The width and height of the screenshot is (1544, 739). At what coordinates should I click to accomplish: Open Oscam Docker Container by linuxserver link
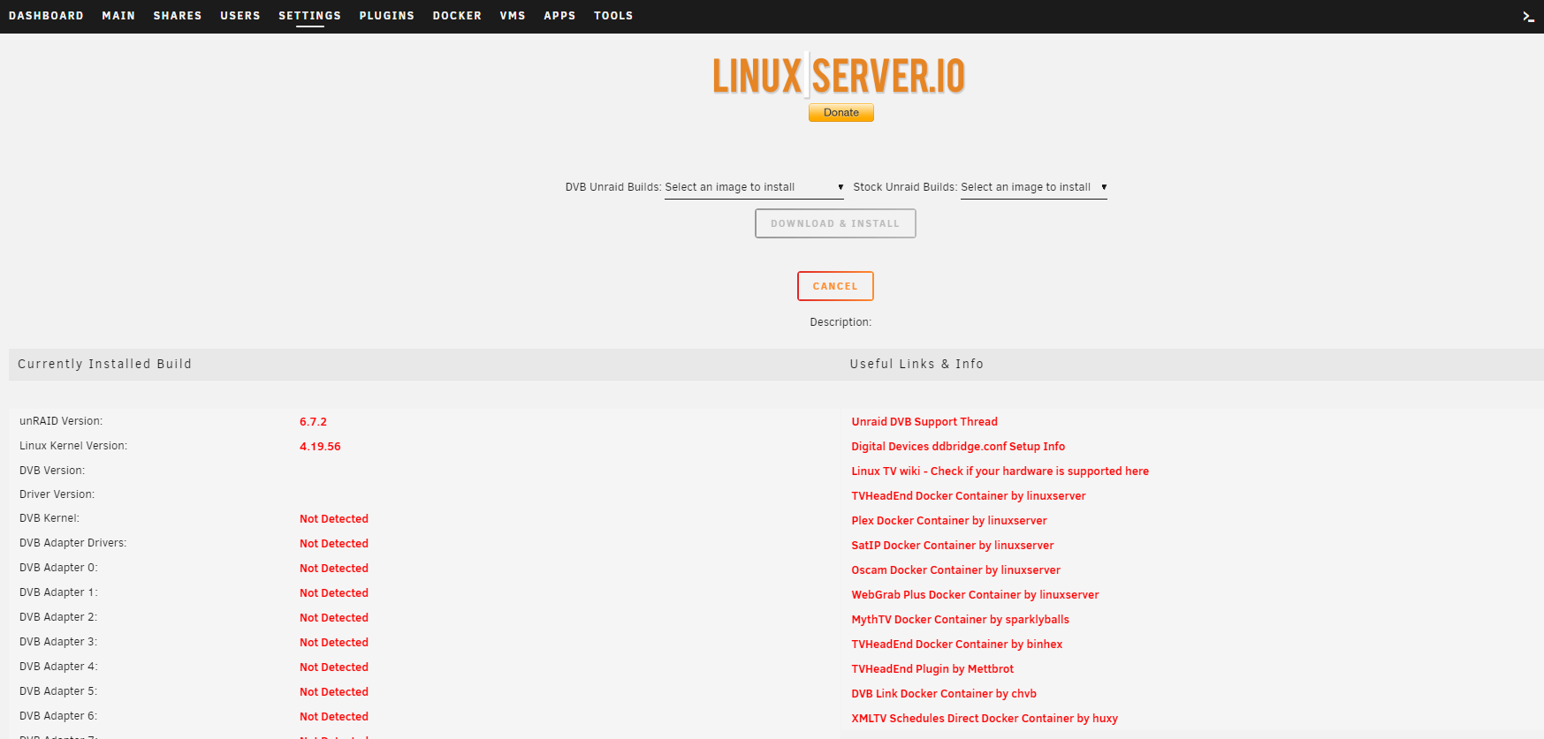[955, 570]
